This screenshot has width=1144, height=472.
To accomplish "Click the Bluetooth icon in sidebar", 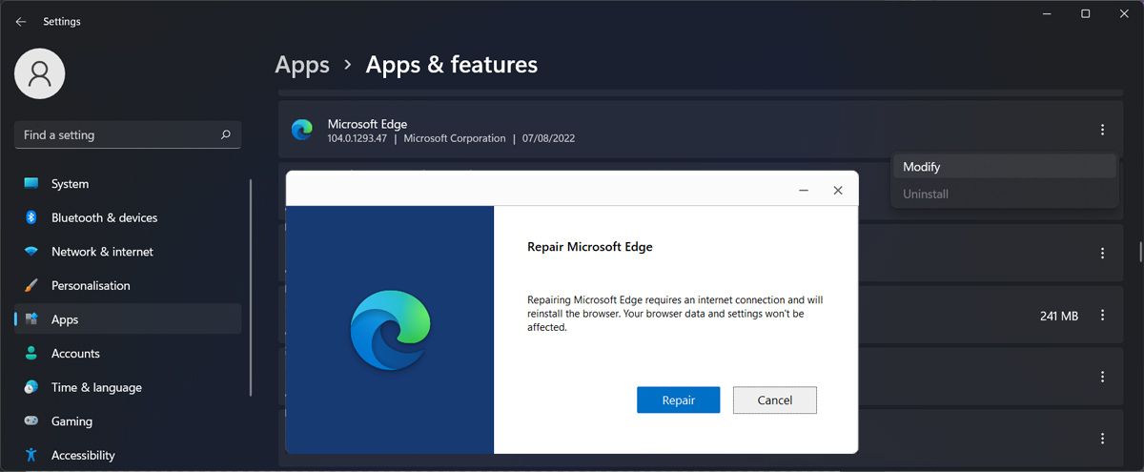I will (x=31, y=217).
